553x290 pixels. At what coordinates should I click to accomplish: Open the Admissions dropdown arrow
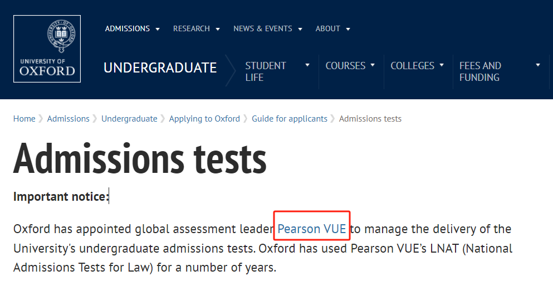pos(158,29)
